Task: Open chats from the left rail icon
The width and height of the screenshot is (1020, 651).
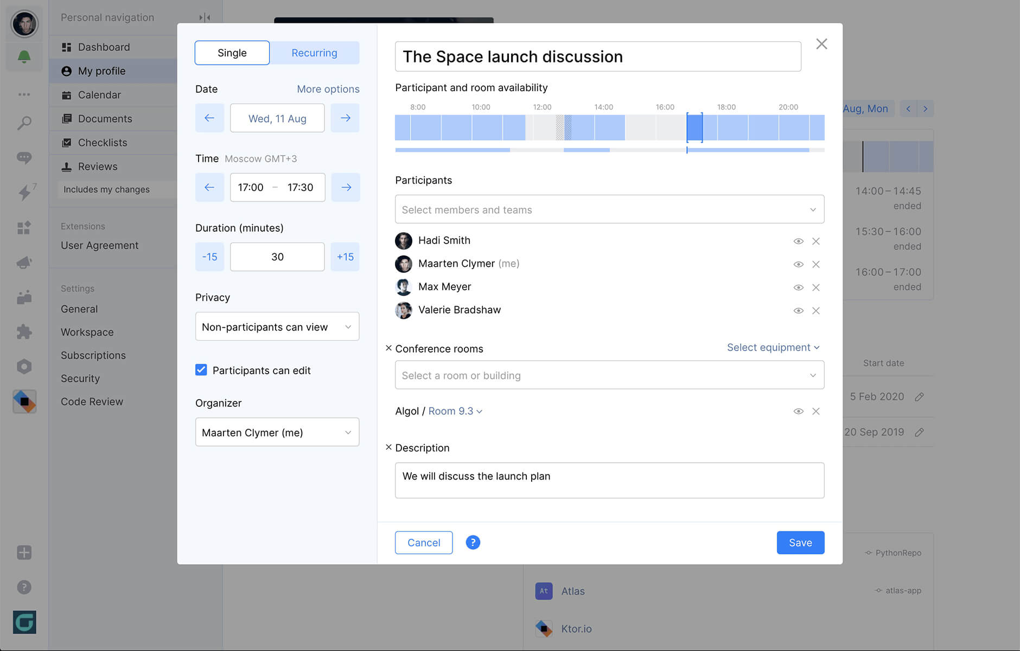Action: (x=24, y=157)
